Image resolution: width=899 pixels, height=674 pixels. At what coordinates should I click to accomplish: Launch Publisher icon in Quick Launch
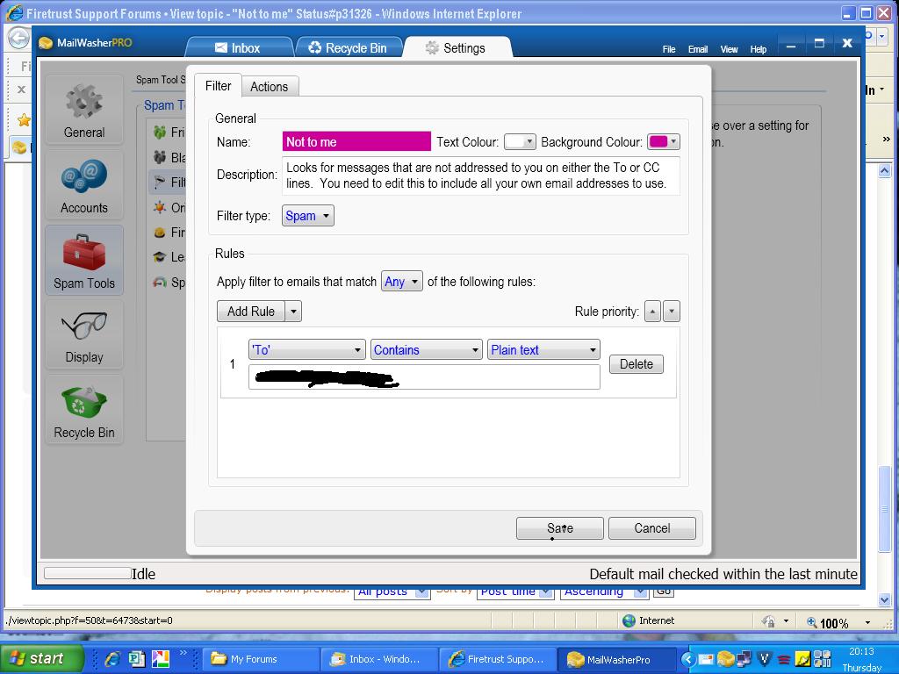[136, 658]
